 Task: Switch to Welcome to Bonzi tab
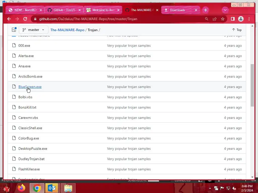click(x=103, y=10)
